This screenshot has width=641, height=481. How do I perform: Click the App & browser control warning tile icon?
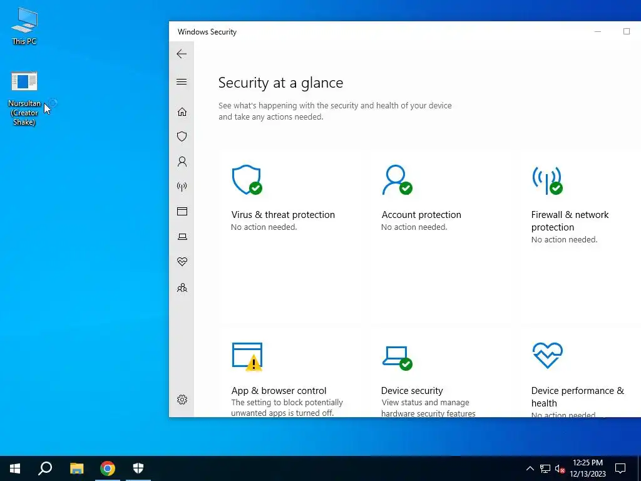pos(247,356)
